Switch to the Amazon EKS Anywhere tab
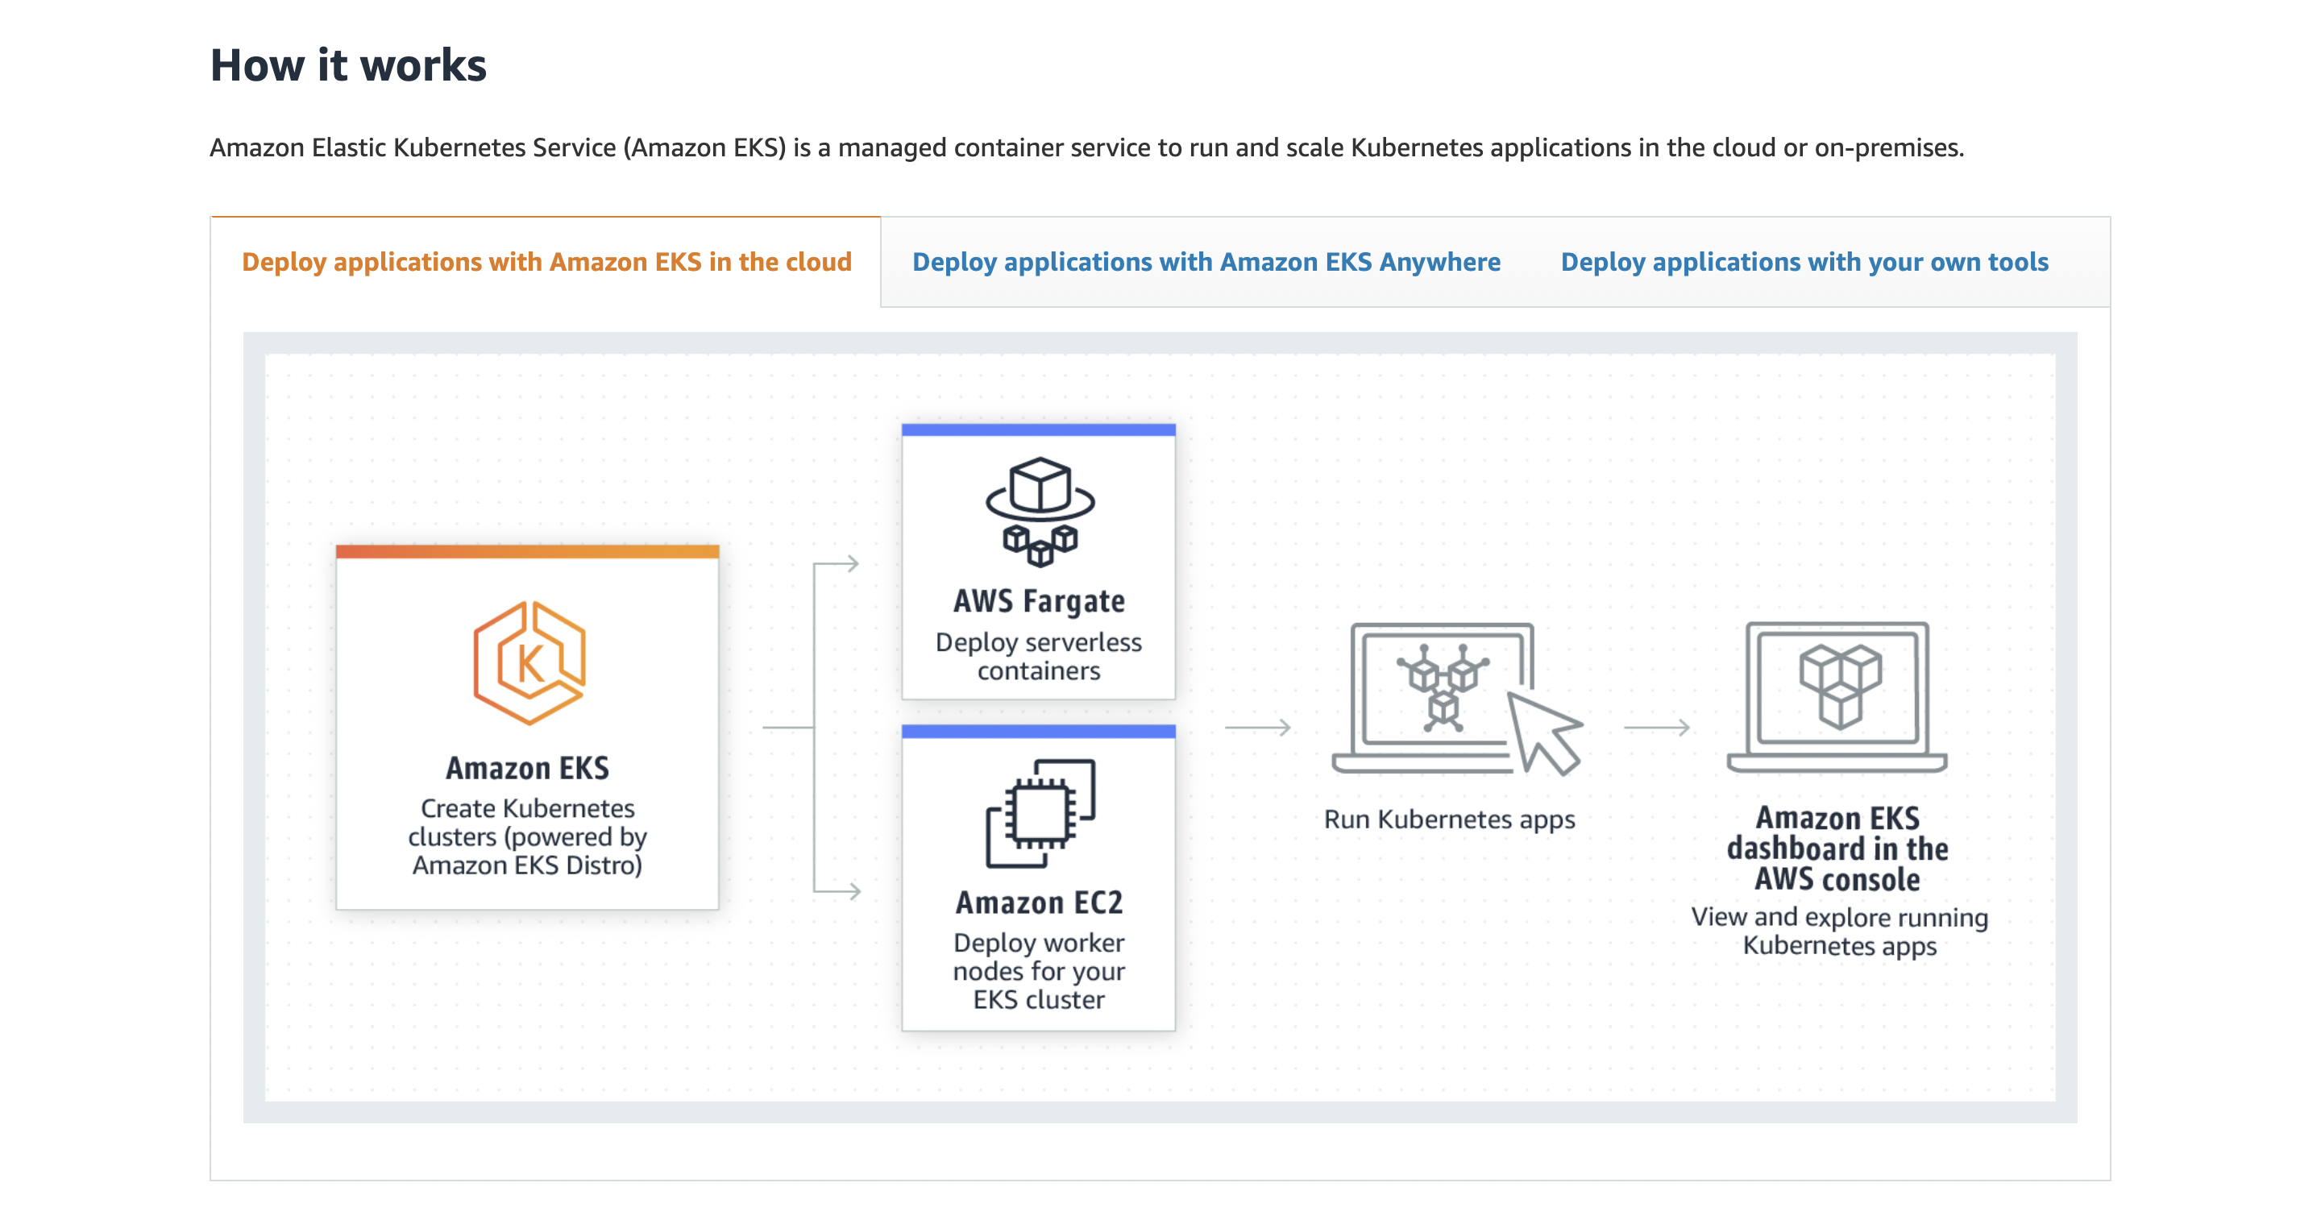This screenshot has width=2321, height=1220. pos(1206,261)
